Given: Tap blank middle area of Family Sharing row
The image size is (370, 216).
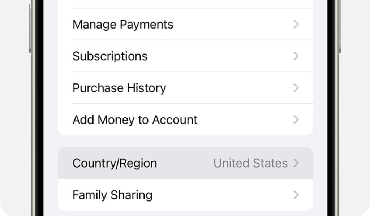Looking at the screenshot, I should tap(220, 195).
